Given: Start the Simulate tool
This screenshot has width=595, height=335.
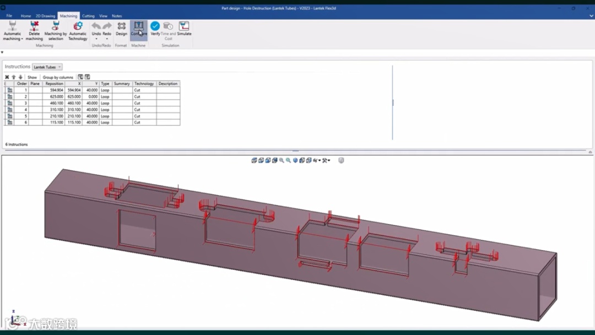Looking at the screenshot, I should (x=184, y=29).
